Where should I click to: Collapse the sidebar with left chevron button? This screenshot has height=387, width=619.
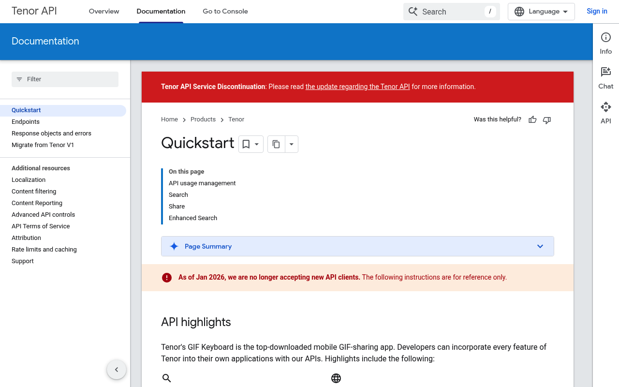click(x=117, y=370)
